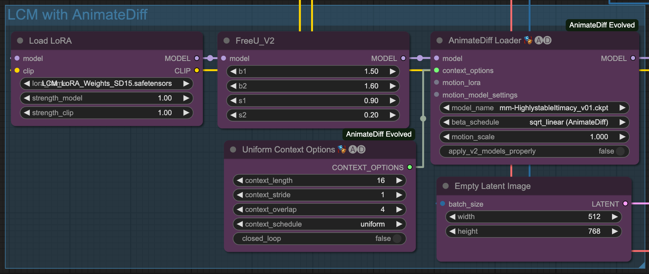This screenshot has height=274, width=649.
Task: Click the CONTEXT_OPTIONS output socket
Action: pyautogui.click(x=410, y=167)
